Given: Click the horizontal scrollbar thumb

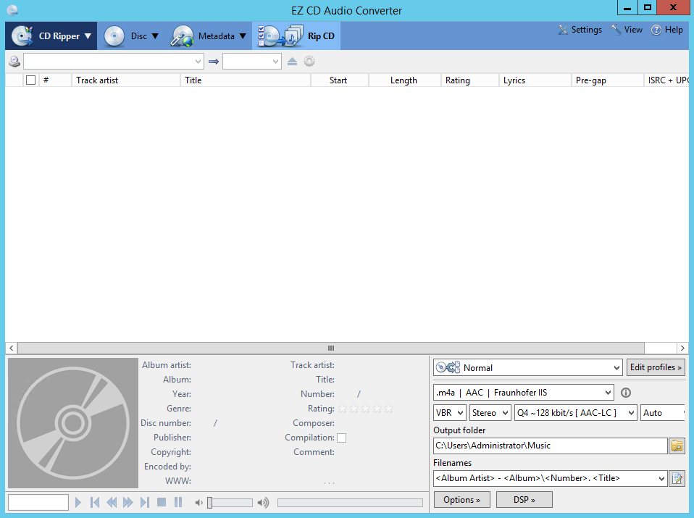Looking at the screenshot, I should click(x=330, y=348).
